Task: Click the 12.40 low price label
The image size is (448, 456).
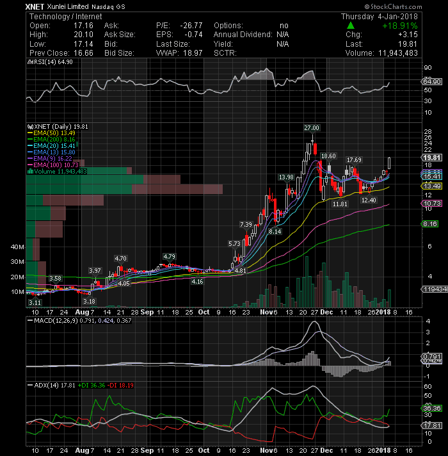Action: pos(369,200)
